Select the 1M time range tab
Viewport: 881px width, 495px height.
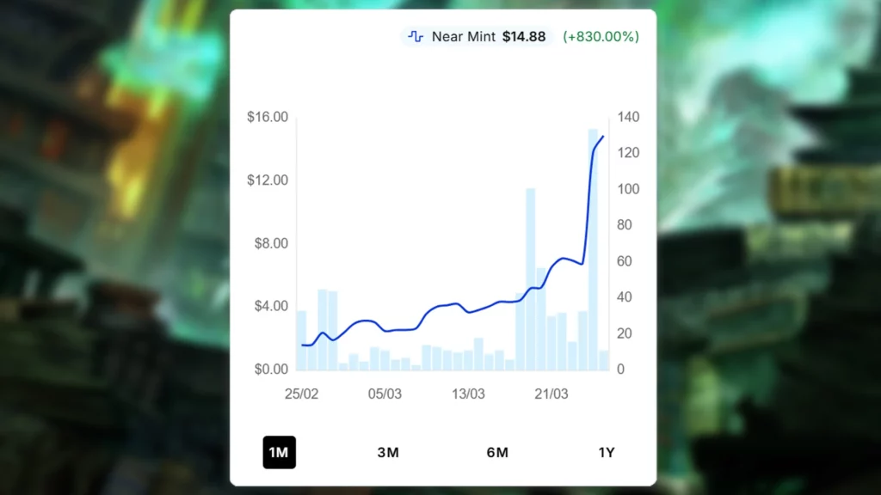pos(279,453)
